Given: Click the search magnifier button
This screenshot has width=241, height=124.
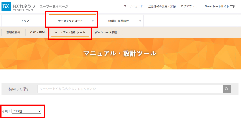Looking at the screenshot, I should (227, 89).
